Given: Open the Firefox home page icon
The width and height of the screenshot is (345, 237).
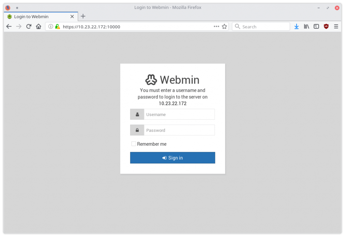Looking at the screenshot, I should coord(38,26).
